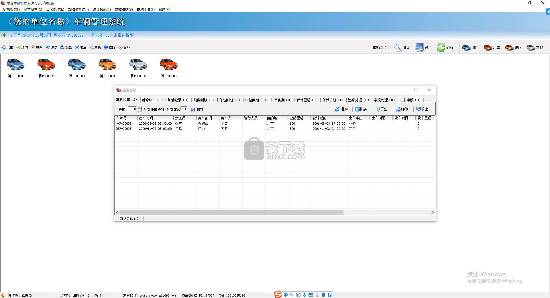Toggle the 车辆照片 checkbox
The image size is (550, 298).
click(x=370, y=48)
